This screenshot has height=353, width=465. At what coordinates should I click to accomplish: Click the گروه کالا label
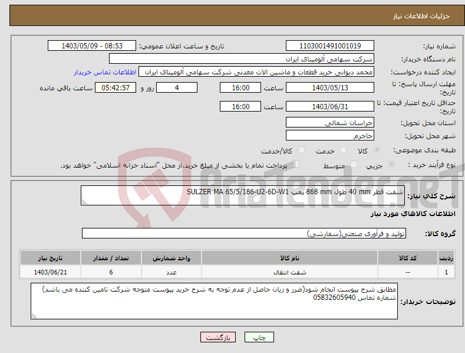pos(440,234)
